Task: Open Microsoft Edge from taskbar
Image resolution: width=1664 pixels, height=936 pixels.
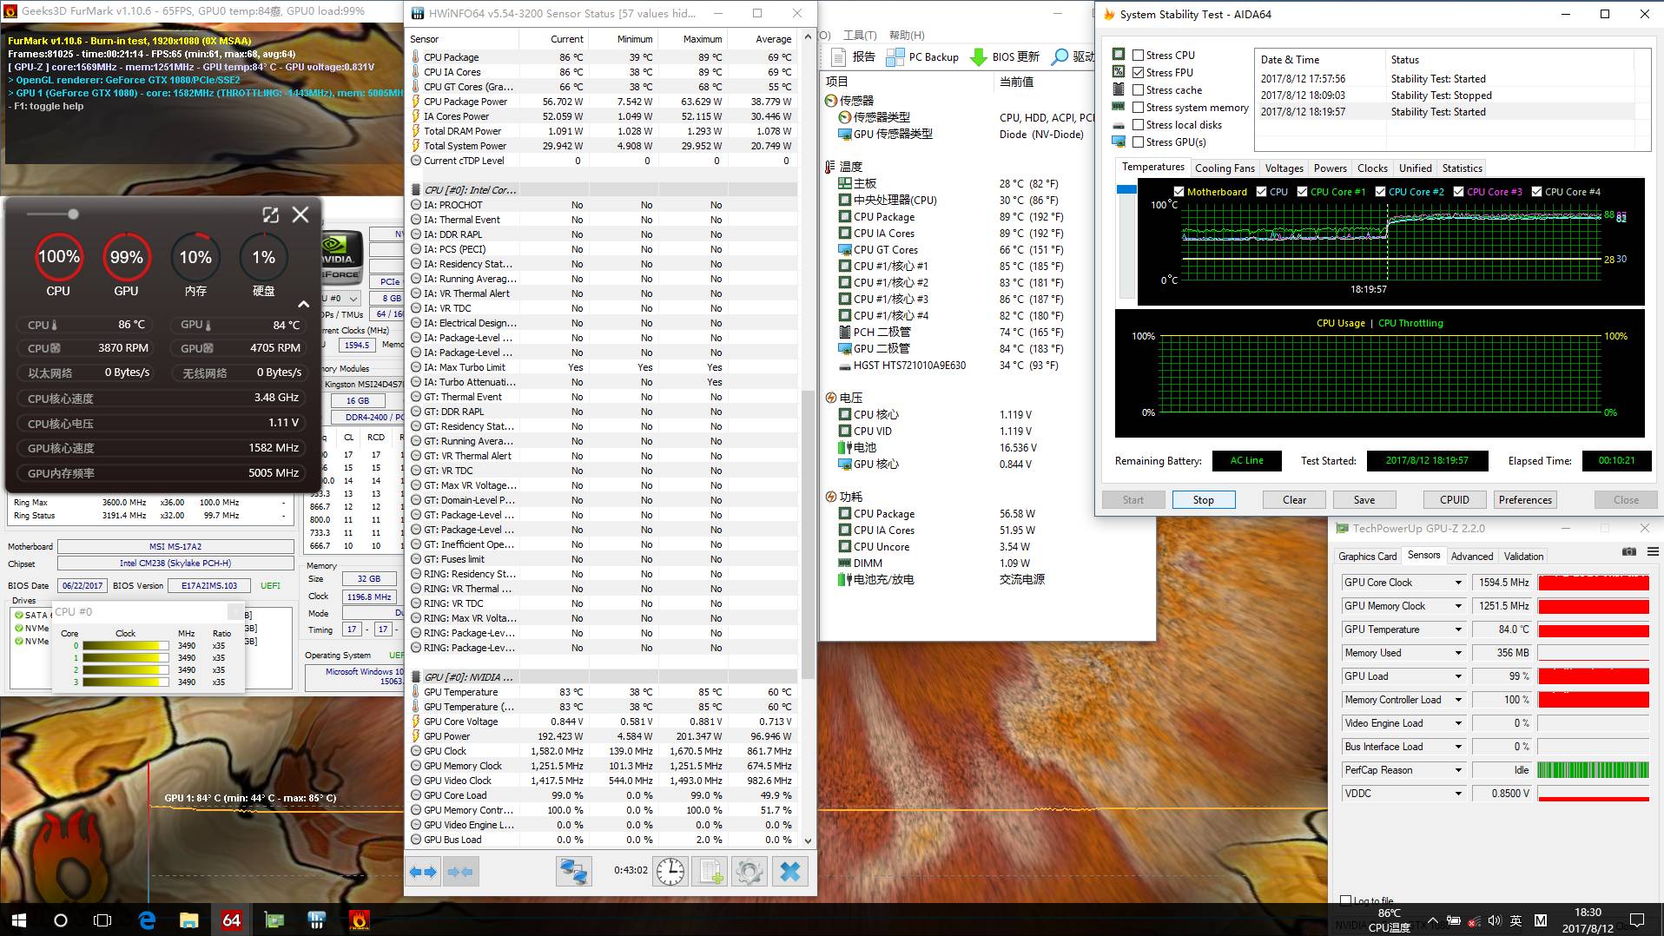Action: (147, 920)
